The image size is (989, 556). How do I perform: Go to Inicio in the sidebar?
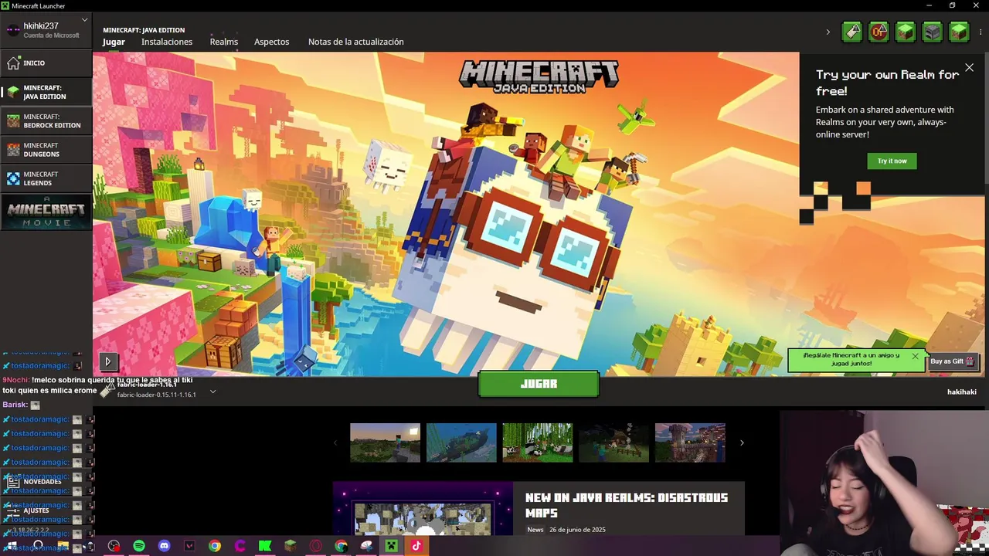[46, 63]
